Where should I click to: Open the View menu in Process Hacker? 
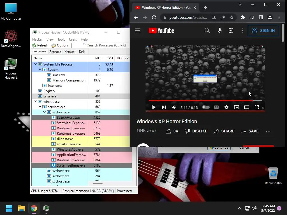point(50,39)
